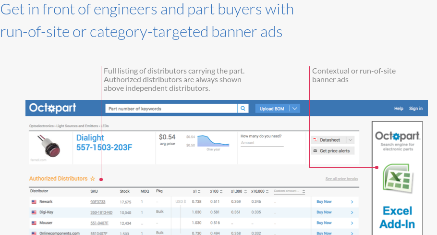Click the Mouser distributor name
This screenshot has width=437, height=235.
[46, 223]
